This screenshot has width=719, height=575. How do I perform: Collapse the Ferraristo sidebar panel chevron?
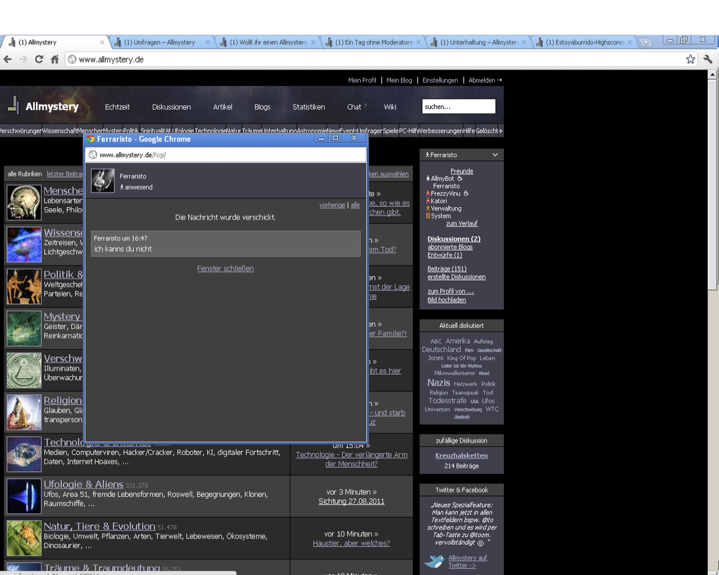pyautogui.click(x=495, y=155)
